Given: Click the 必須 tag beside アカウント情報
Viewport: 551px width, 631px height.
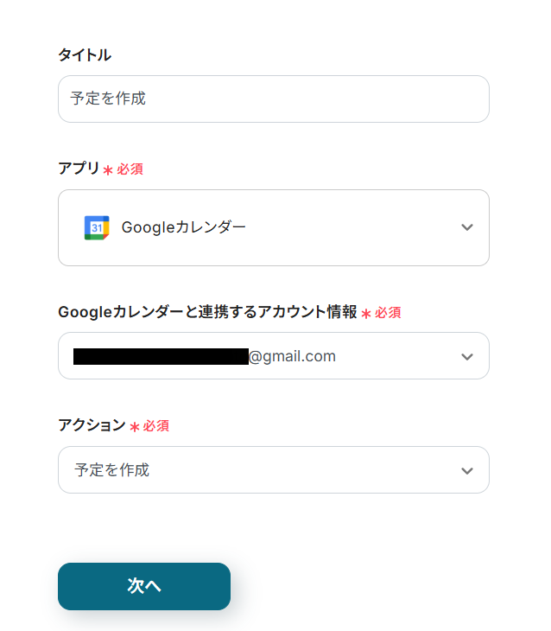Looking at the screenshot, I should click(x=388, y=313).
